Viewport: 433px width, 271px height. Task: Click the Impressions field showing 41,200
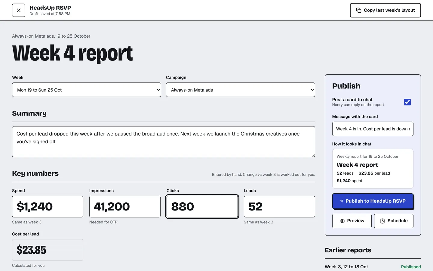[x=125, y=207]
